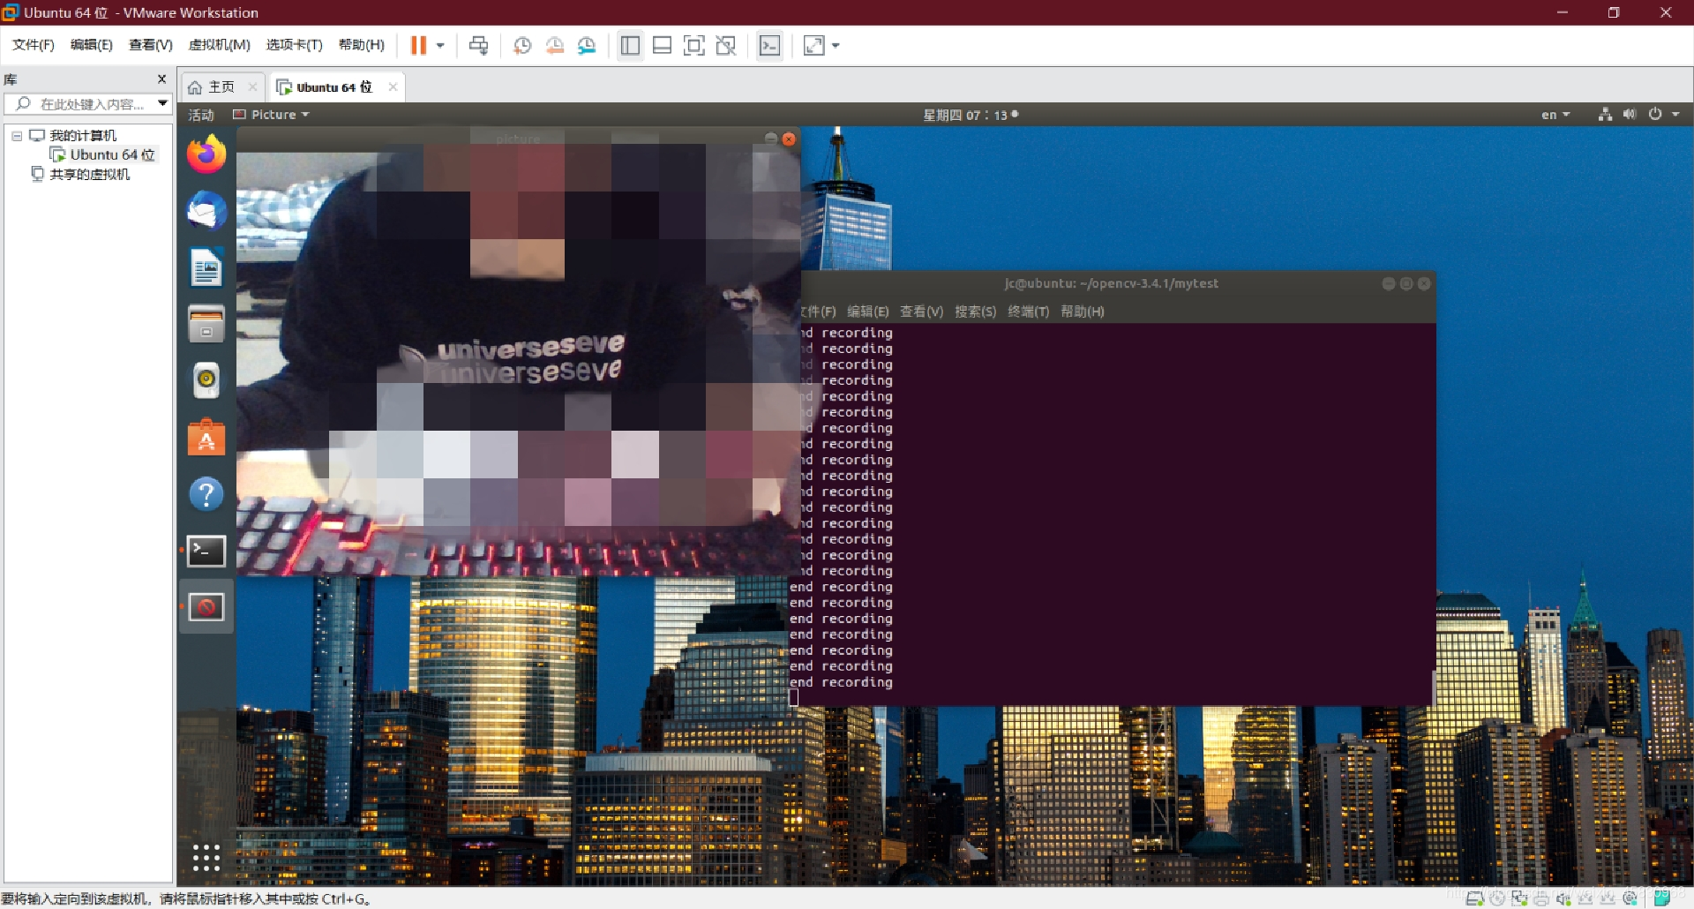Switch to Unity mode
The height and width of the screenshot is (909, 1694).
pyautogui.click(x=726, y=45)
